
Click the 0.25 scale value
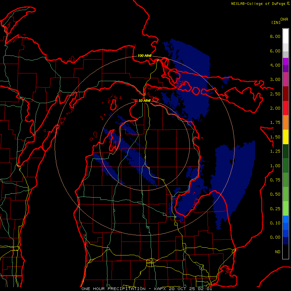pos(275,209)
